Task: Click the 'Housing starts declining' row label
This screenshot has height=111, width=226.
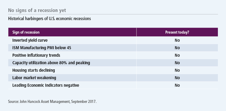Action: (34, 70)
